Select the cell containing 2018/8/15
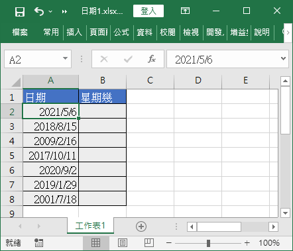The width and height of the screenshot is (293, 251). (x=50, y=126)
